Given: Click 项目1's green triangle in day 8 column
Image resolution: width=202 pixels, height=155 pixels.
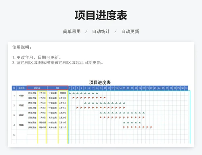Looking at the screenshot, I should pos(97,93).
